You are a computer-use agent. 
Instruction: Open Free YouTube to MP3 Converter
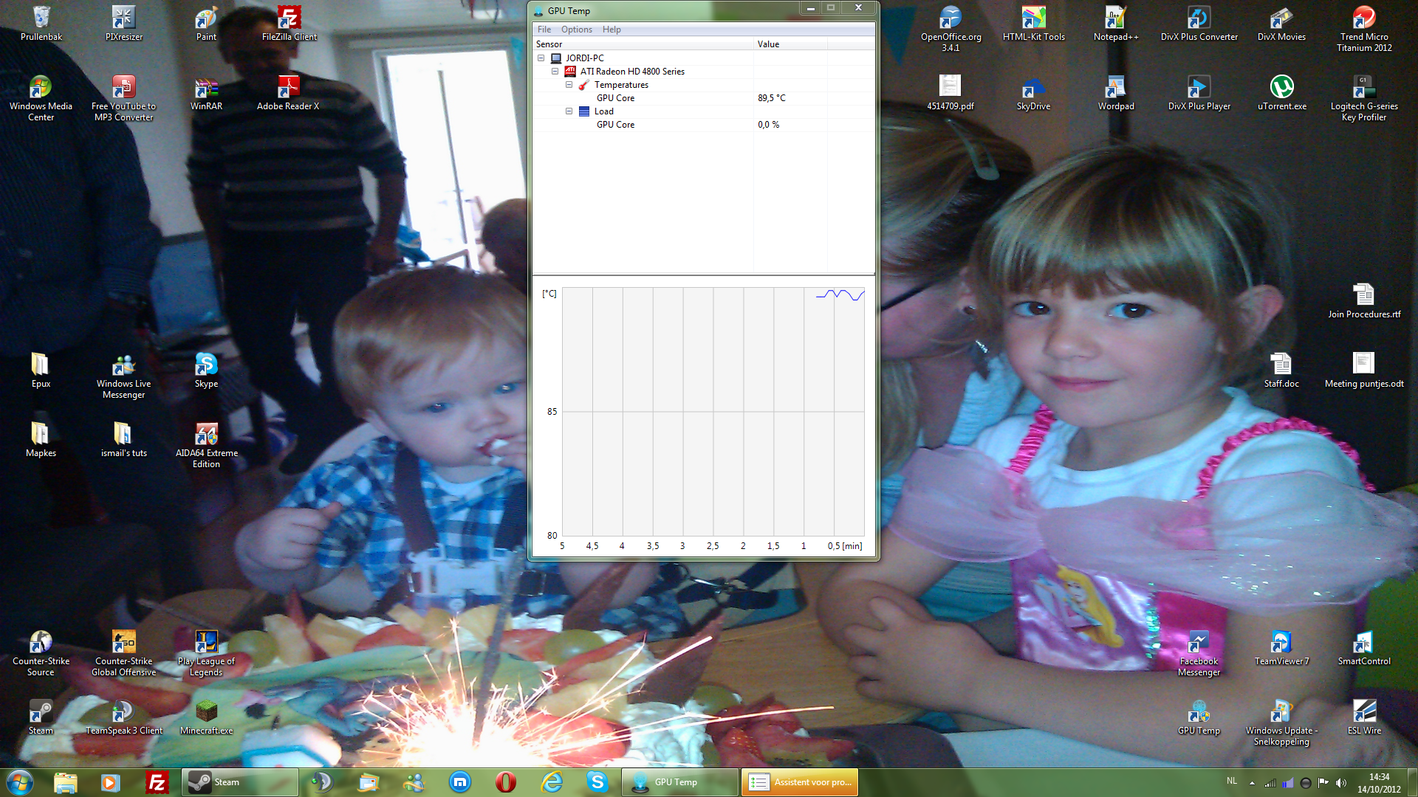(123, 97)
